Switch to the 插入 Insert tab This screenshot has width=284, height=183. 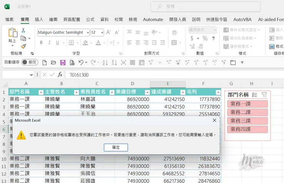39,19
